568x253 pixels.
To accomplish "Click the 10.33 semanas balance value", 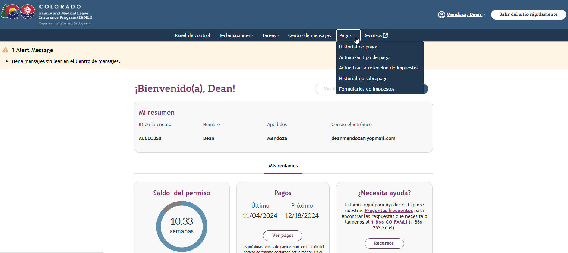I will [182, 226].
